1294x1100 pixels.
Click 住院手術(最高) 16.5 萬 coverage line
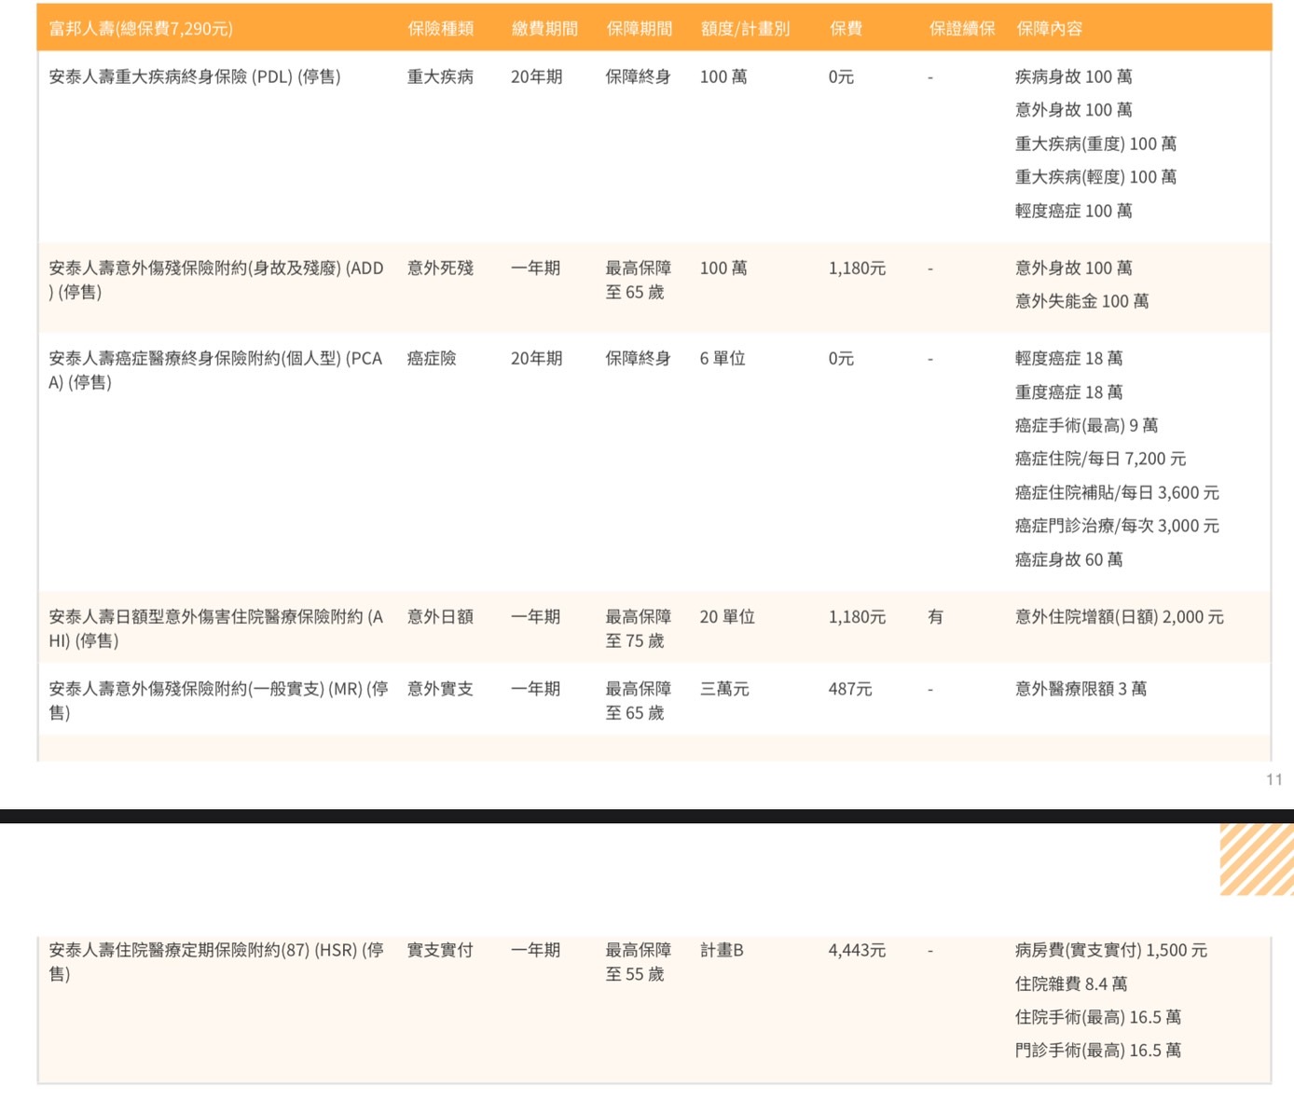[x=1098, y=1017]
